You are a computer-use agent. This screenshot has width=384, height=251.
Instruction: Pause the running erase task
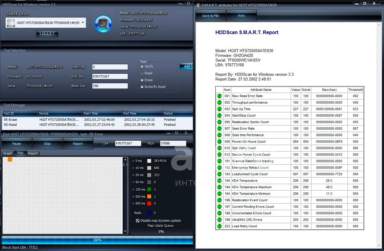17,144
